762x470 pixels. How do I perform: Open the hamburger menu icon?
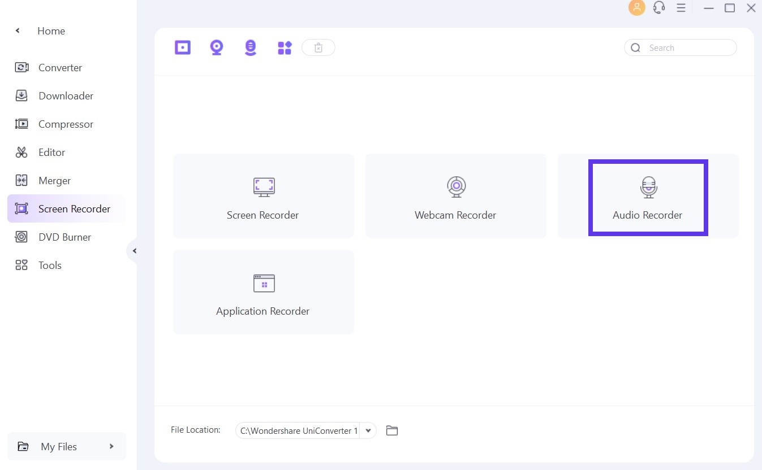pyautogui.click(x=681, y=8)
